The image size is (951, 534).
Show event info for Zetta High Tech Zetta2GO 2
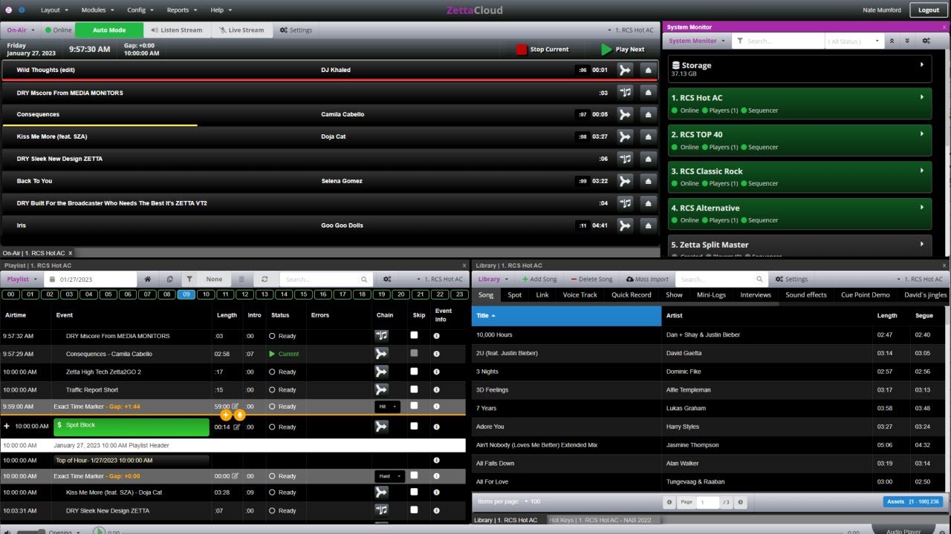pos(436,372)
